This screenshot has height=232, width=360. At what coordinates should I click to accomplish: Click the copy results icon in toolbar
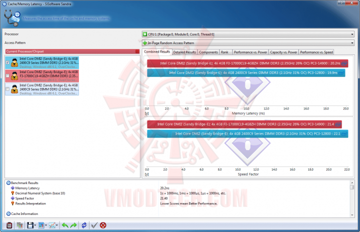[19, 225]
